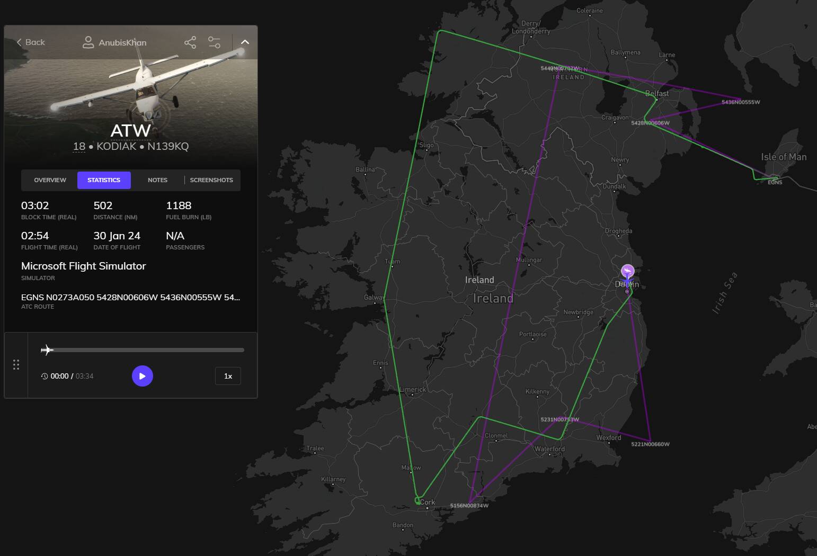The height and width of the screenshot is (556, 817).
Task: Select the Statistics tab
Action: tap(104, 180)
